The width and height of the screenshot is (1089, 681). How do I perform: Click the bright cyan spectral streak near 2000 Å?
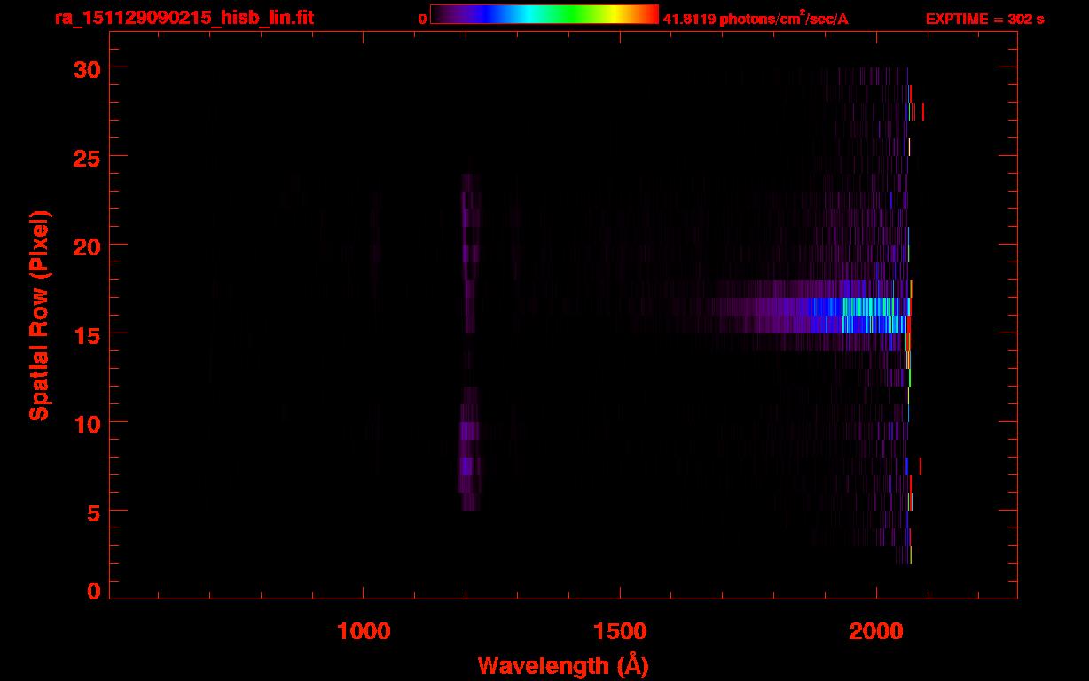[865, 316]
